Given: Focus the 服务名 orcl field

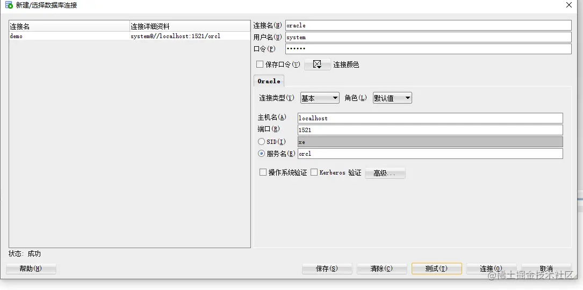Looking at the screenshot, I should click(x=430, y=154).
